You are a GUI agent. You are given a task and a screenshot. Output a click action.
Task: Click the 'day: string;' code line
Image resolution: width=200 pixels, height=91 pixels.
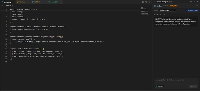[17, 12]
